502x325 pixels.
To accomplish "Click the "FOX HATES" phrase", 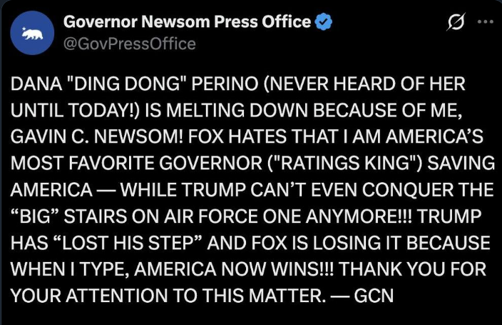I will 237,137.
